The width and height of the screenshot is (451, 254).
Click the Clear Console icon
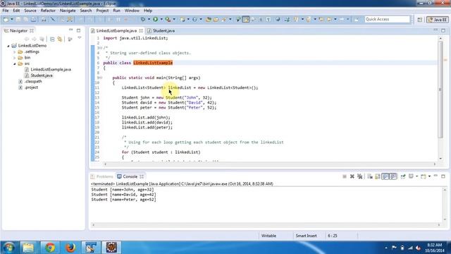point(370,176)
